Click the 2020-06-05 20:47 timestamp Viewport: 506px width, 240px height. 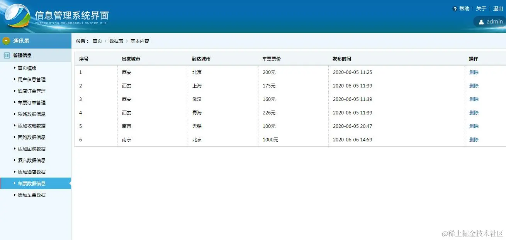click(352, 126)
